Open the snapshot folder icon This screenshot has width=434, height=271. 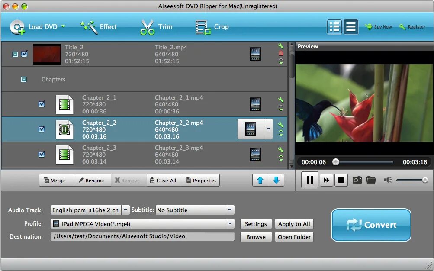coord(371,180)
